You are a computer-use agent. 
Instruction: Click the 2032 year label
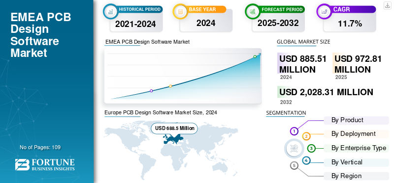click(286, 102)
